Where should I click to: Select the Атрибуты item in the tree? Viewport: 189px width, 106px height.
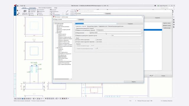tap(61, 25)
